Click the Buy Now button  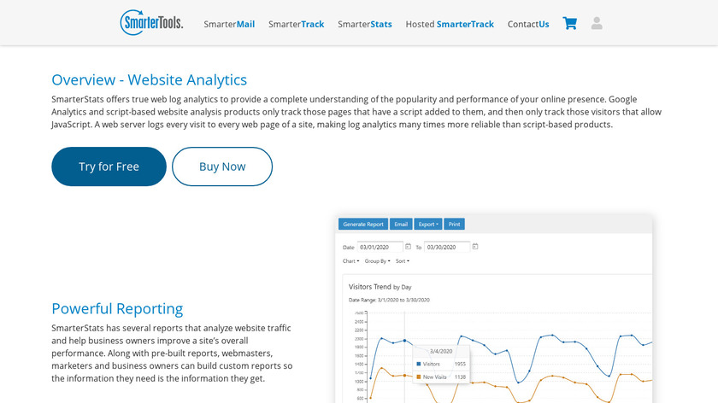click(222, 166)
